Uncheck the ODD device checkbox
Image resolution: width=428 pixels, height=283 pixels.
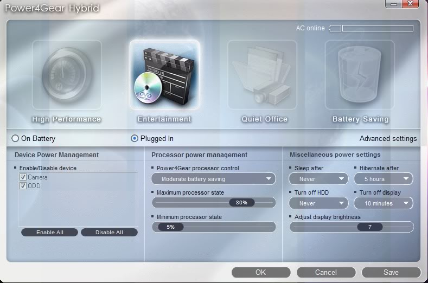pyautogui.click(x=23, y=186)
